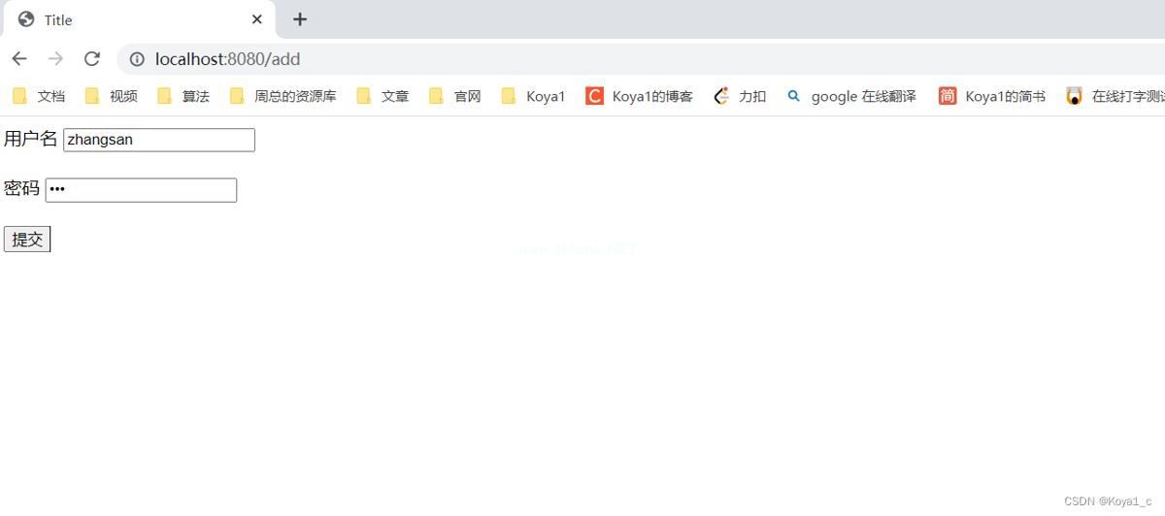Reload the localhost page
Viewport: 1165px width, 516px height.
click(92, 59)
